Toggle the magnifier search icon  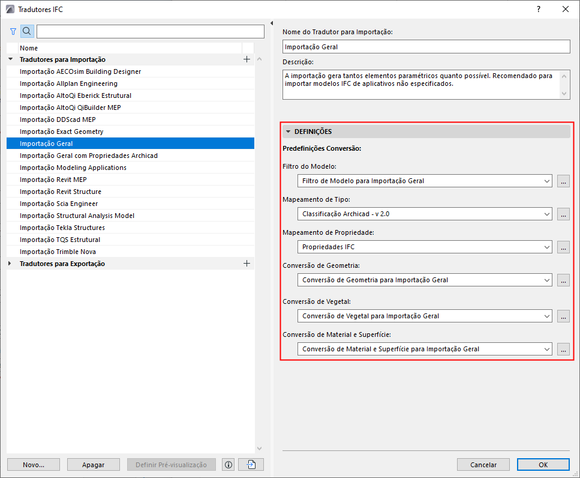click(27, 31)
